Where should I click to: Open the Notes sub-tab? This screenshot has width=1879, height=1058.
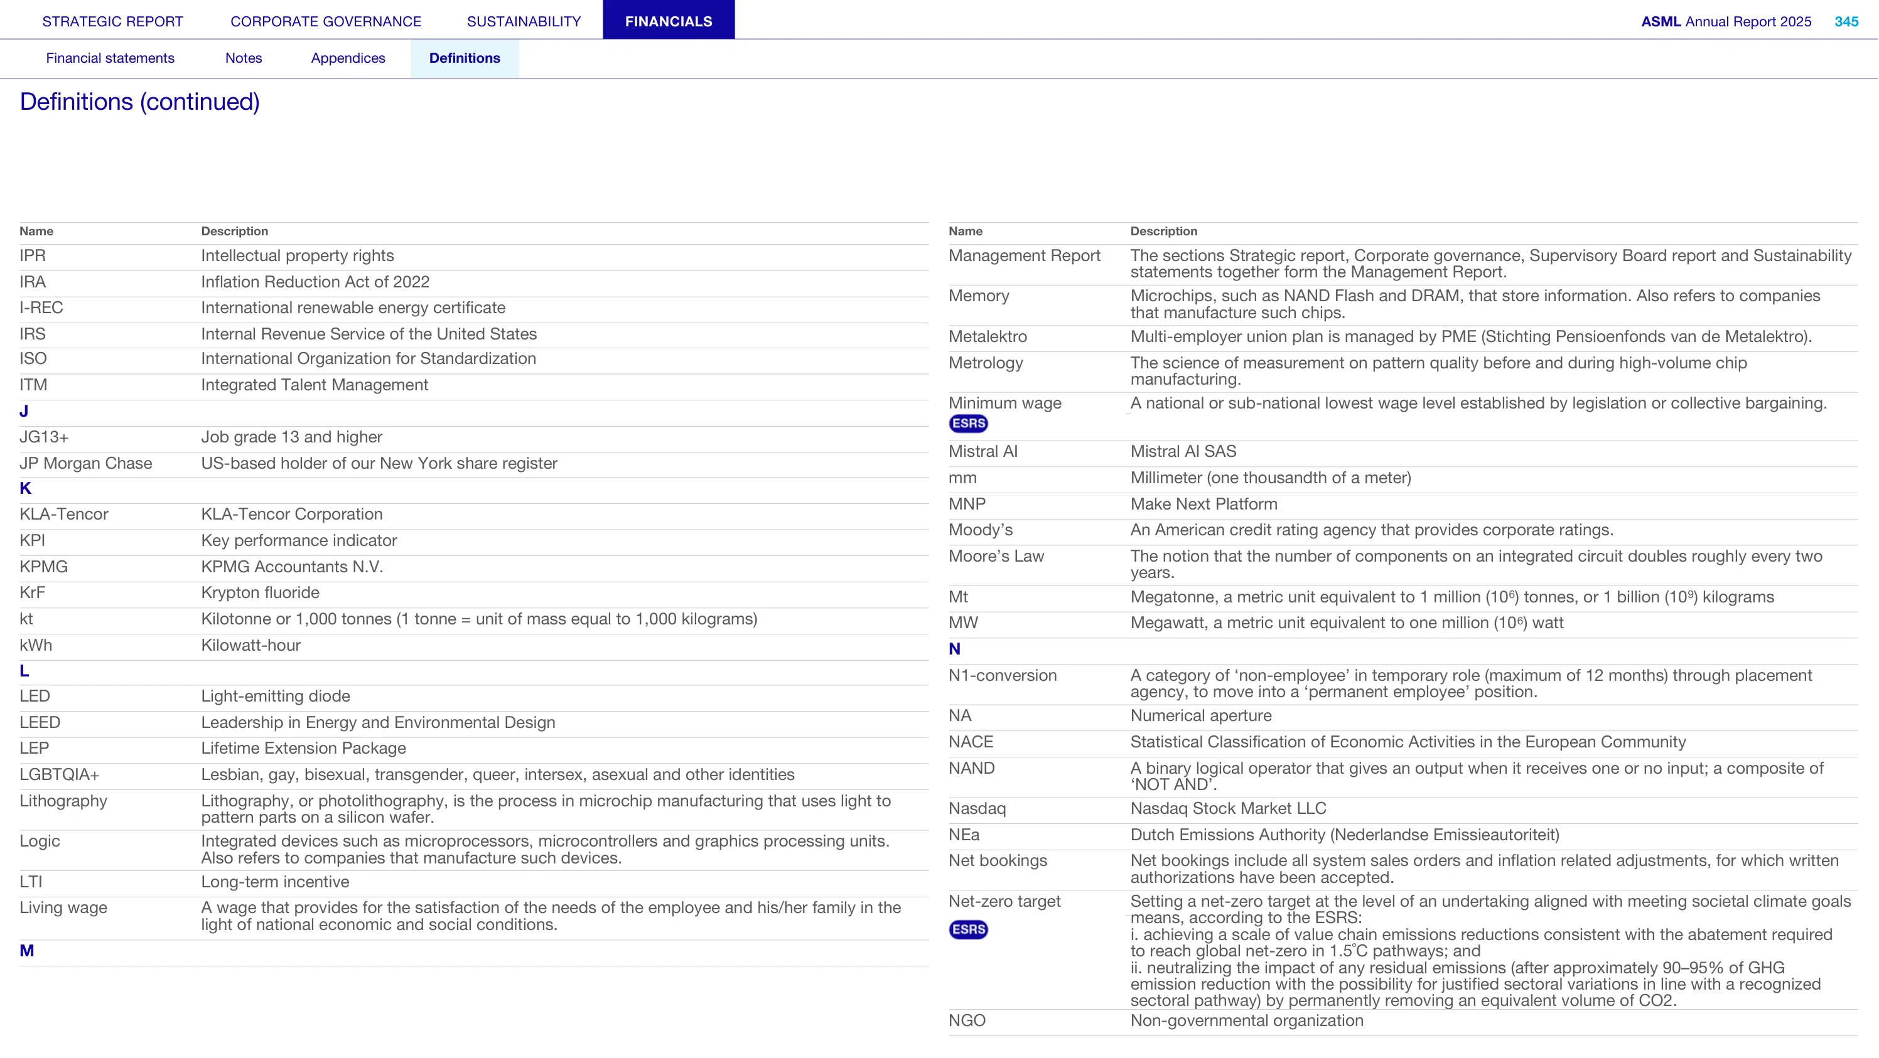[244, 58]
